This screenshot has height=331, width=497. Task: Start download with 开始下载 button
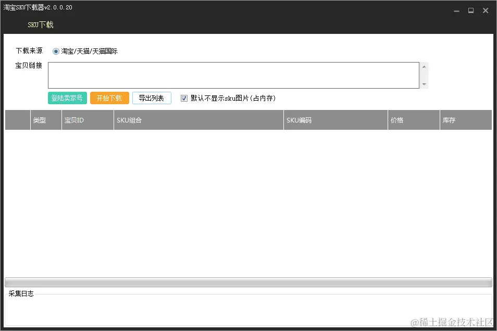coord(109,98)
